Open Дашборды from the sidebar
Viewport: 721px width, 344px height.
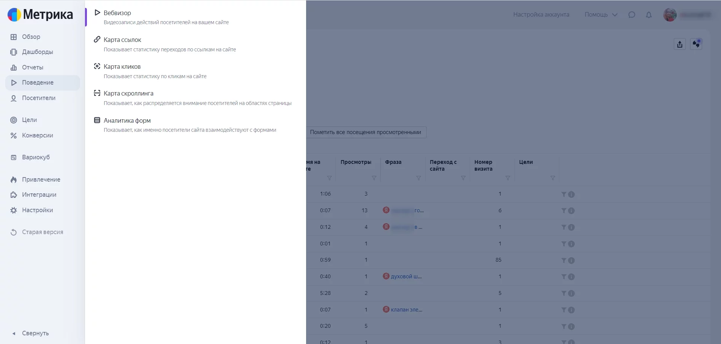pyautogui.click(x=37, y=52)
